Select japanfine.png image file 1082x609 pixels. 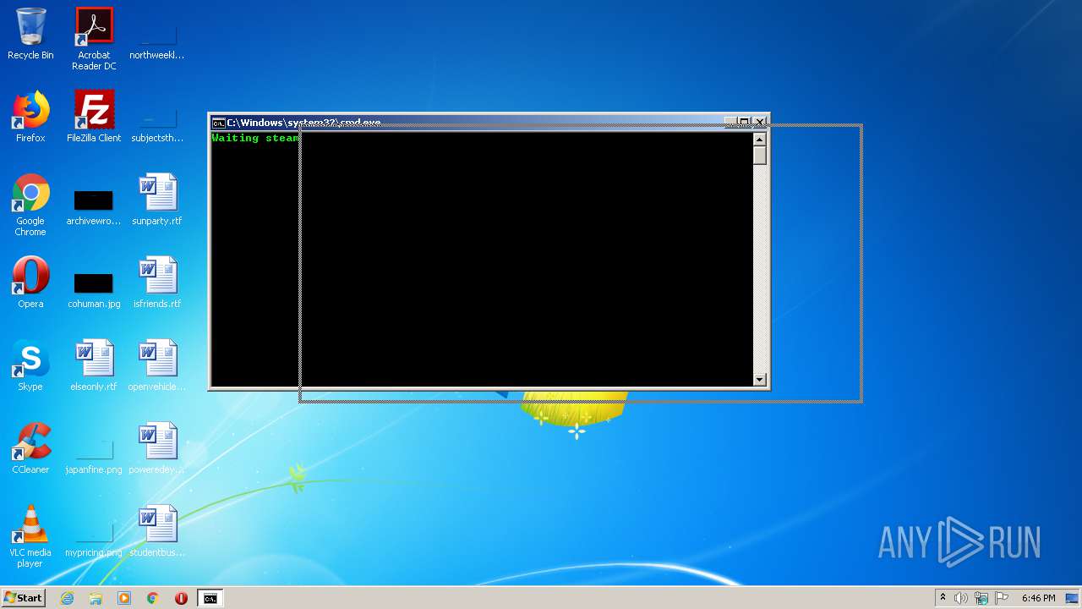pos(94,457)
